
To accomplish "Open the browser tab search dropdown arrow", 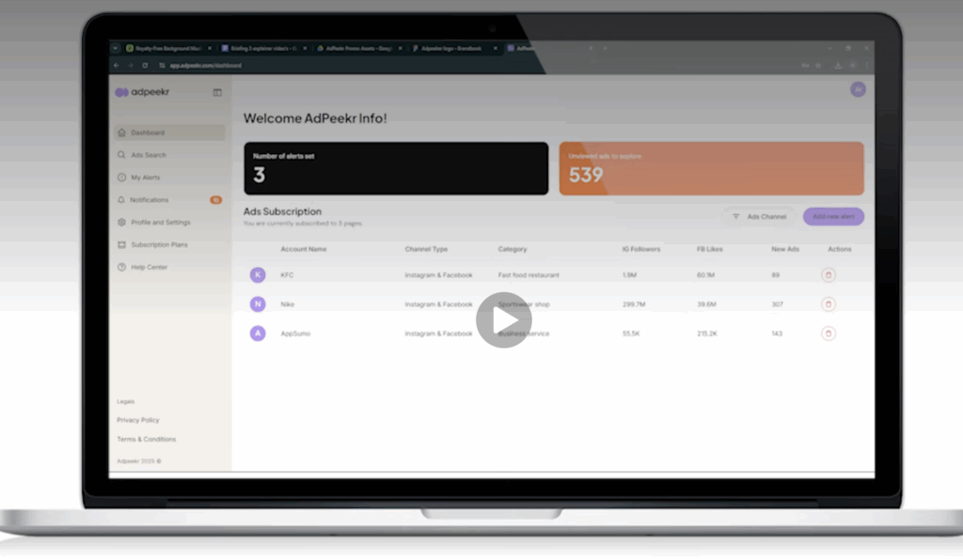I will [115, 48].
